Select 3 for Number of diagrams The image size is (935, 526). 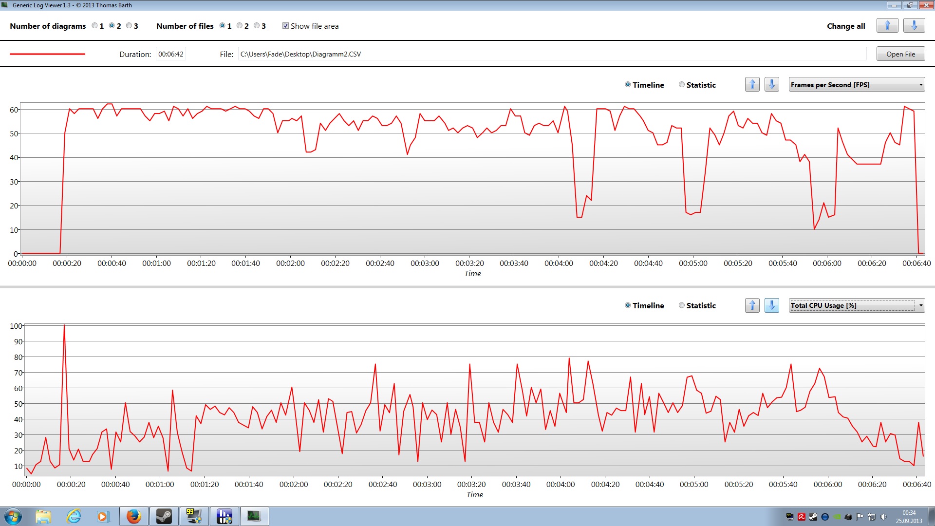click(x=129, y=26)
